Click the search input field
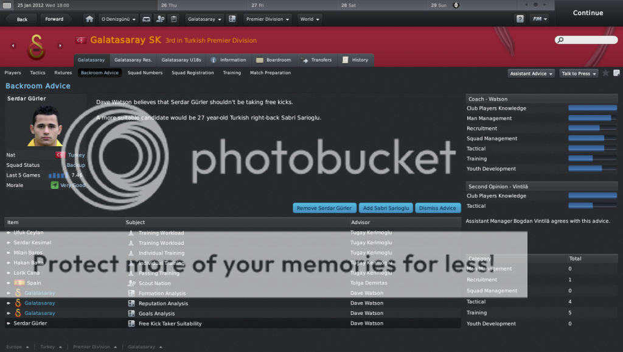This screenshot has height=352, width=623. pos(586,40)
